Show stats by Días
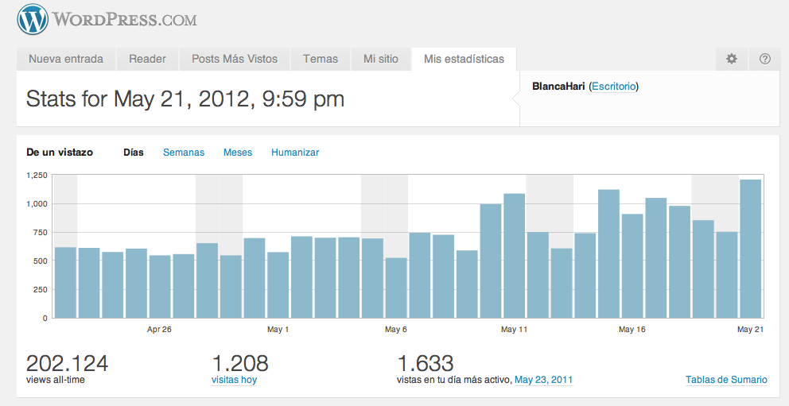Viewport: 789px width, 406px height. click(x=134, y=153)
